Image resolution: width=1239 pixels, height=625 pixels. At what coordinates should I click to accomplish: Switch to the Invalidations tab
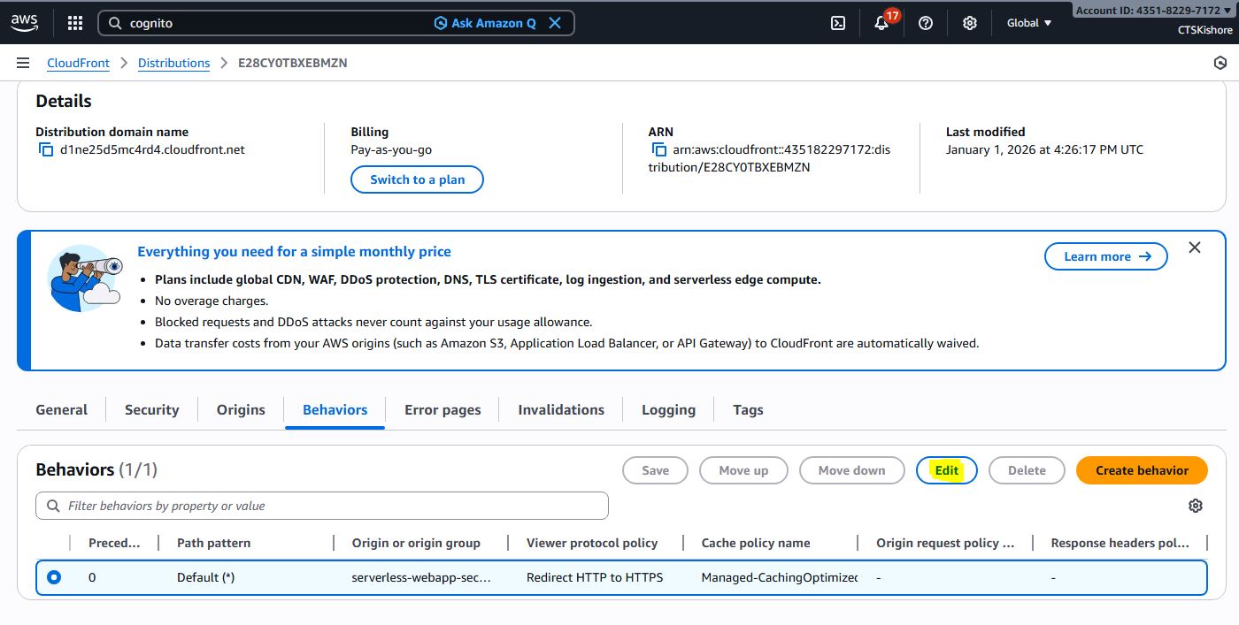pyautogui.click(x=561, y=410)
